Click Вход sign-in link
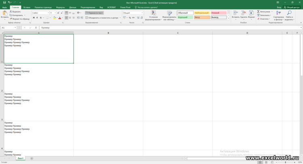This screenshot has height=164, width=303. 279,7
